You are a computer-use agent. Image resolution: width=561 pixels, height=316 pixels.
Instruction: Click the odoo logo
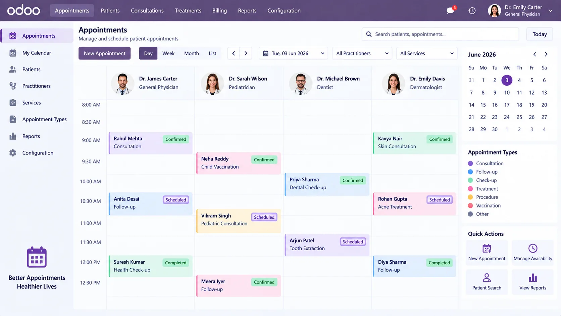pos(23,10)
